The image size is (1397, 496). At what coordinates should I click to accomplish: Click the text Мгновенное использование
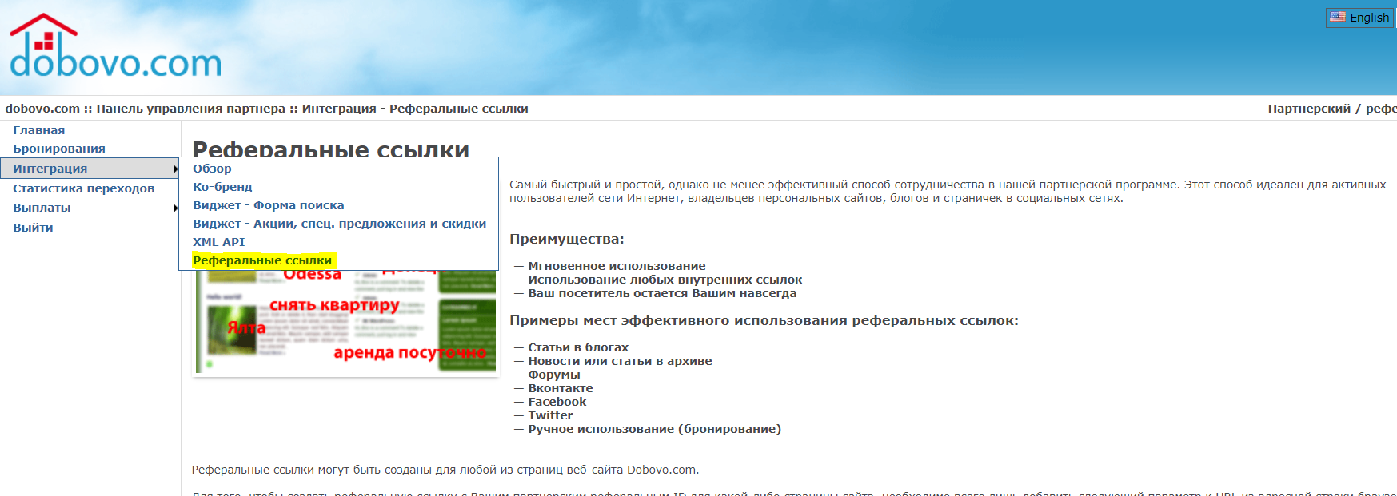(x=617, y=266)
